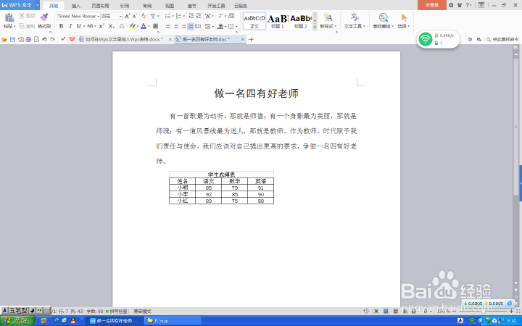522x326 pixels.
Task: Open file with the folder icon
Action: [x=4, y=39]
